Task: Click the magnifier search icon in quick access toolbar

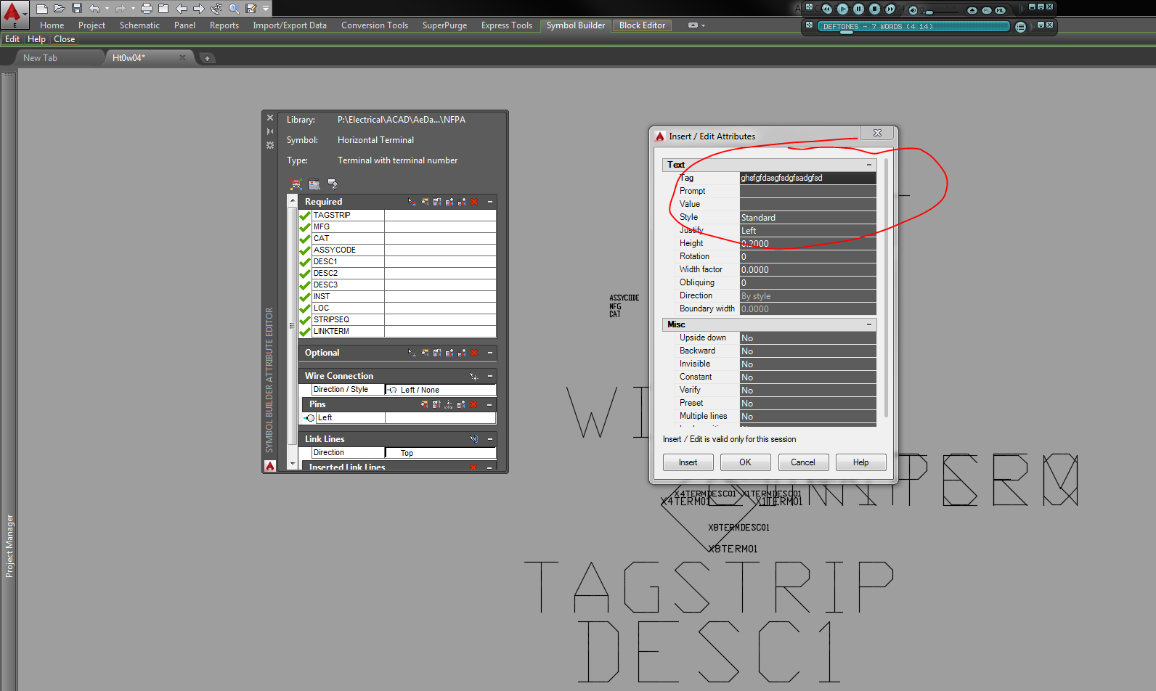Action: point(234,9)
